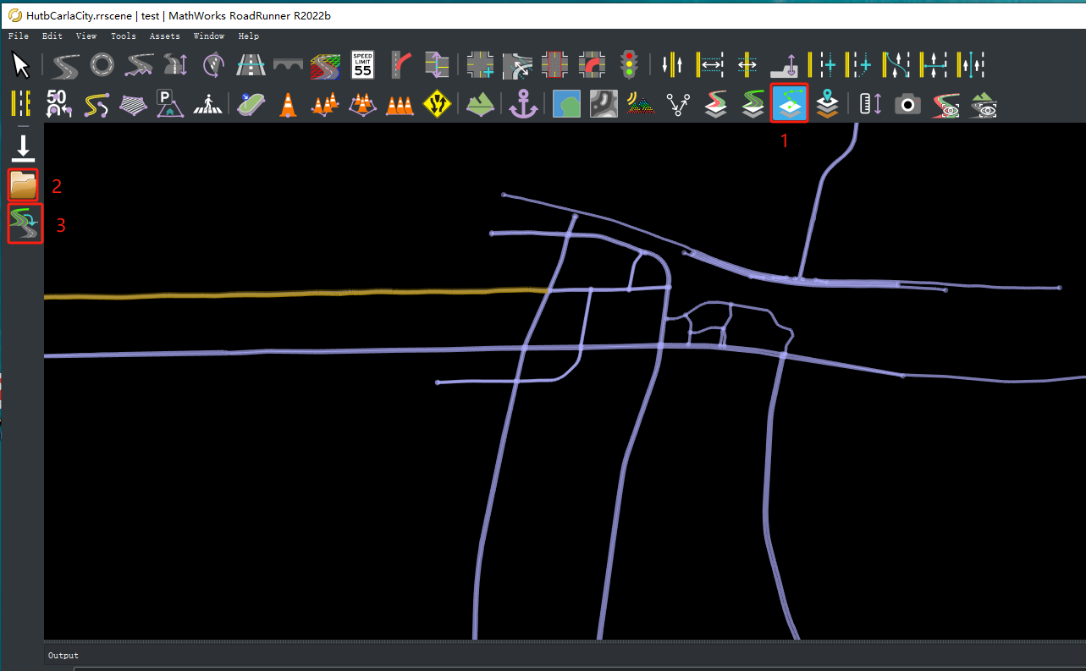Click the camera screenshot tool

908,104
